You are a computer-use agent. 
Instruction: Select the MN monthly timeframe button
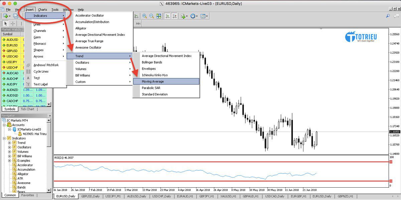138,24
